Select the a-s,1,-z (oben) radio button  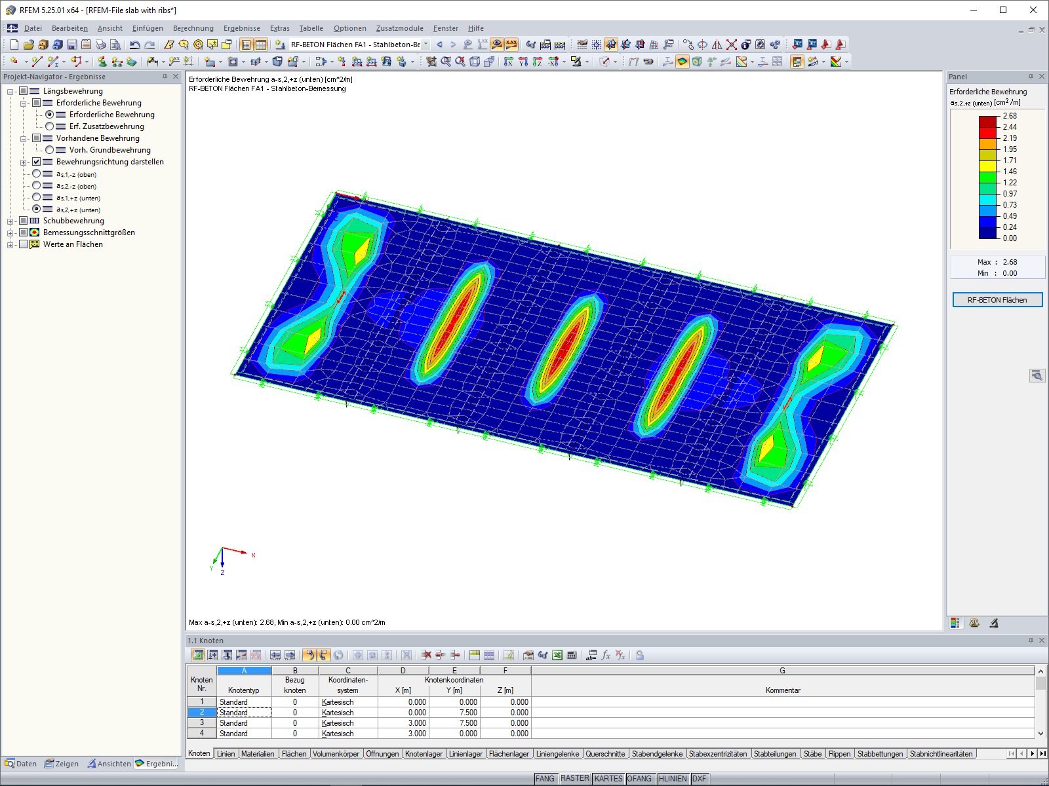(x=37, y=174)
